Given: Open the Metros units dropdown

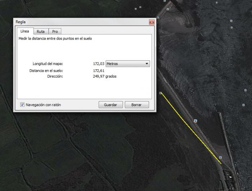Looking at the screenshot, I should click(x=128, y=64).
